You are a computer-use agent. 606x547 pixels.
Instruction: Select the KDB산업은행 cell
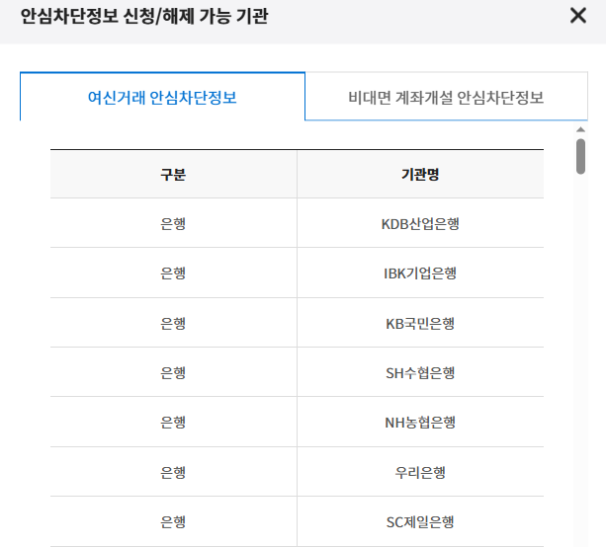click(420, 223)
